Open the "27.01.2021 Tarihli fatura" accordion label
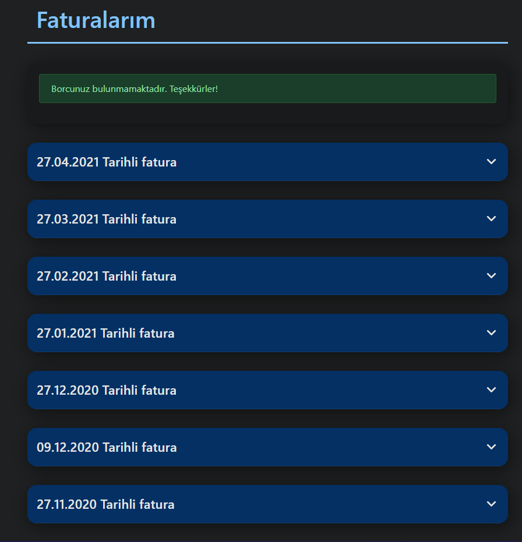 [x=105, y=333]
